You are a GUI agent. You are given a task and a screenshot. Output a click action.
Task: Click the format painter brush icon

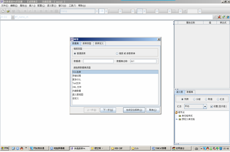point(185,11)
